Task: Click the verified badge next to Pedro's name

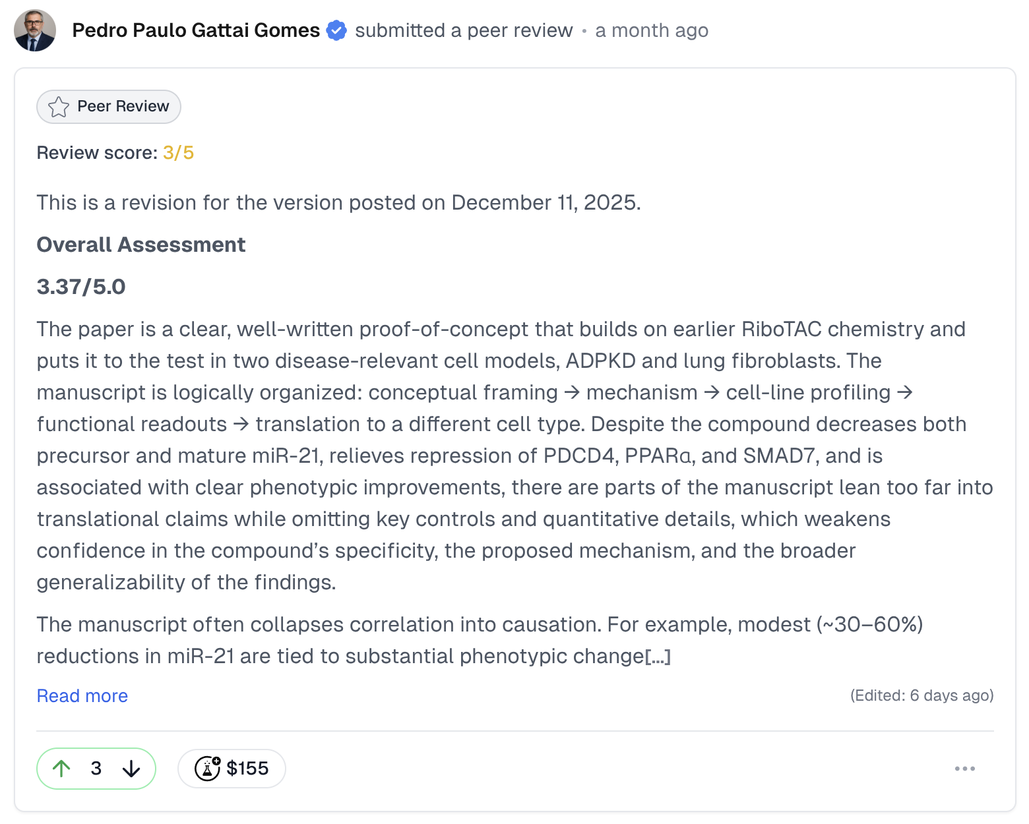Action: (337, 30)
